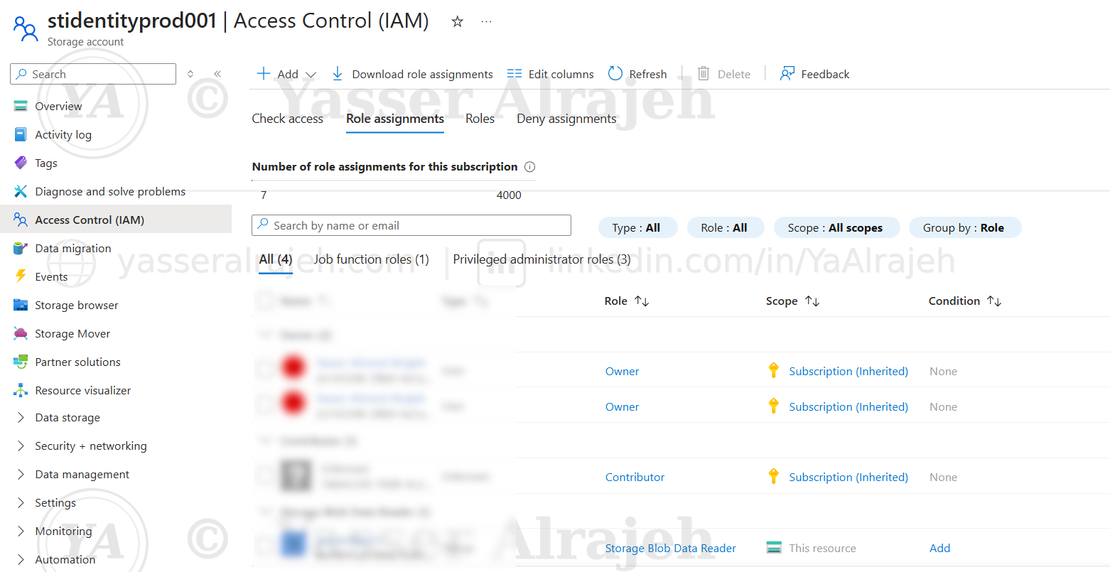The image size is (1110, 572).
Task: Click the second Owner role link
Action: click(x=622, y=407)
